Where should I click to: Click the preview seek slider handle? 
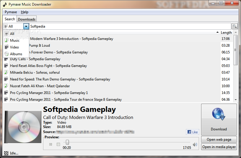[67, 142]
